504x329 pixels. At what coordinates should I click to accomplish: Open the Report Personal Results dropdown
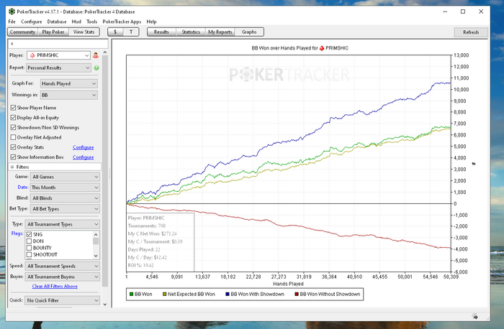tap(58, 68)
